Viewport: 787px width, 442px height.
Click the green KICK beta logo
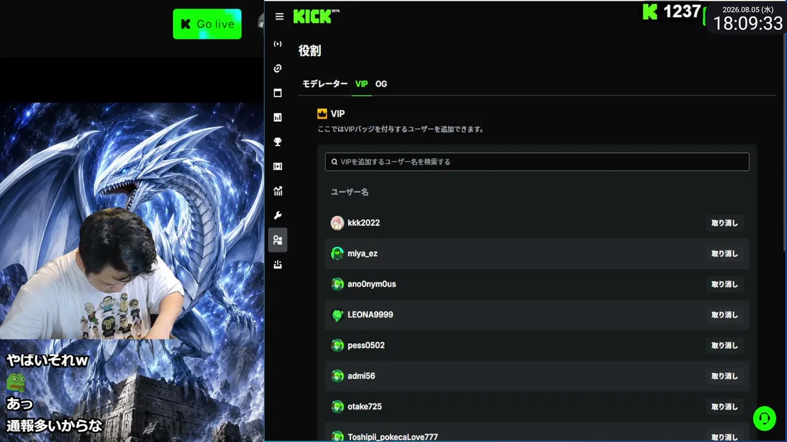pos(316,17)
